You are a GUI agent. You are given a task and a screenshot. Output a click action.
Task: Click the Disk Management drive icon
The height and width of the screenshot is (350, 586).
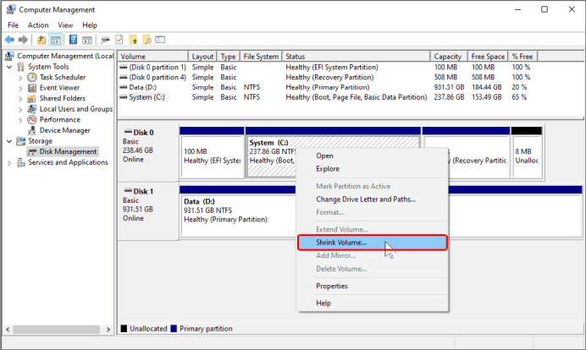[x=32, y=152]
